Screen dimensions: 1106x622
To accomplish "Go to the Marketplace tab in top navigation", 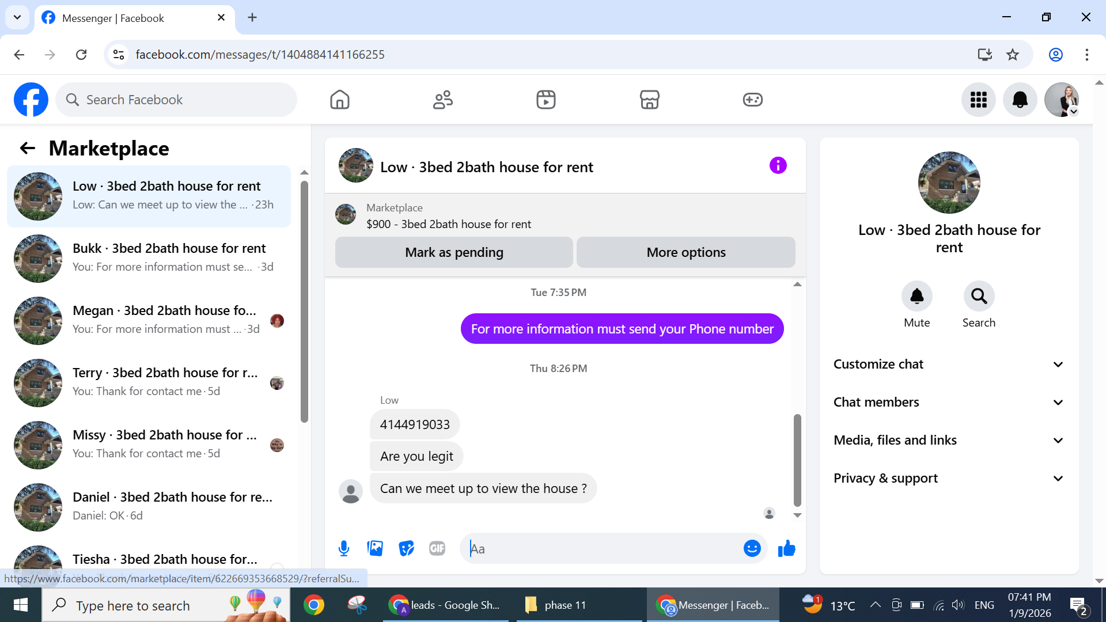I will click(x=649, y=100).
